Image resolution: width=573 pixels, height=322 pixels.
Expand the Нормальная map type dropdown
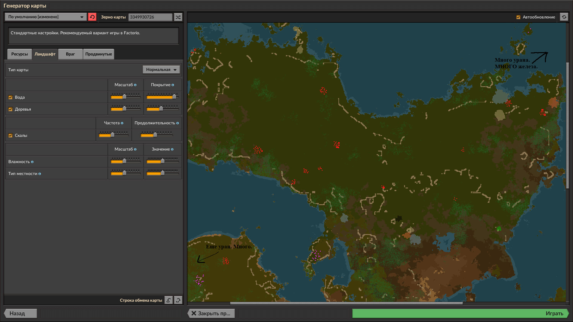[161, 69]
